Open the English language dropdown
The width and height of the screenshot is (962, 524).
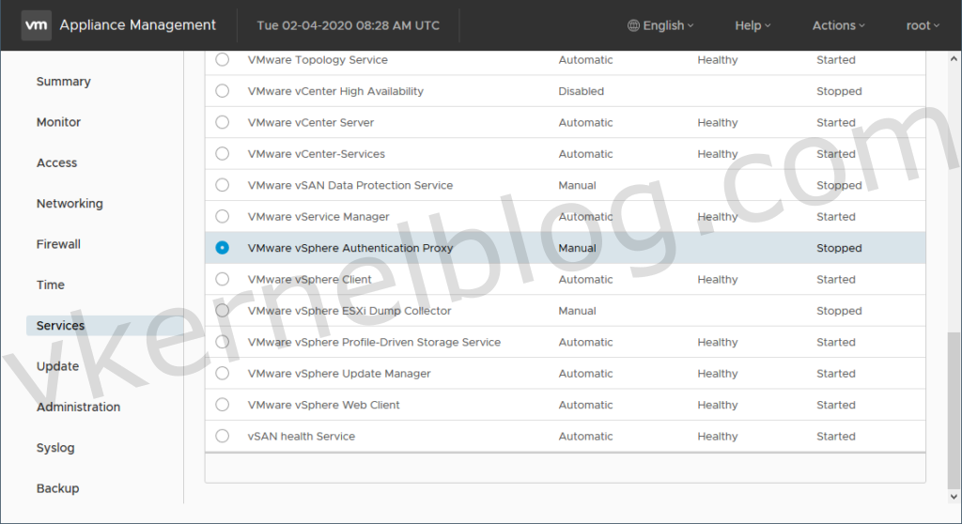[x=660, y=25]
